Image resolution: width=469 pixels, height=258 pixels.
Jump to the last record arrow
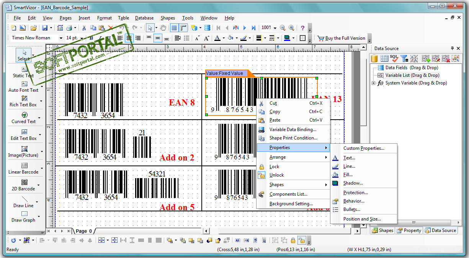coord(253,28)
